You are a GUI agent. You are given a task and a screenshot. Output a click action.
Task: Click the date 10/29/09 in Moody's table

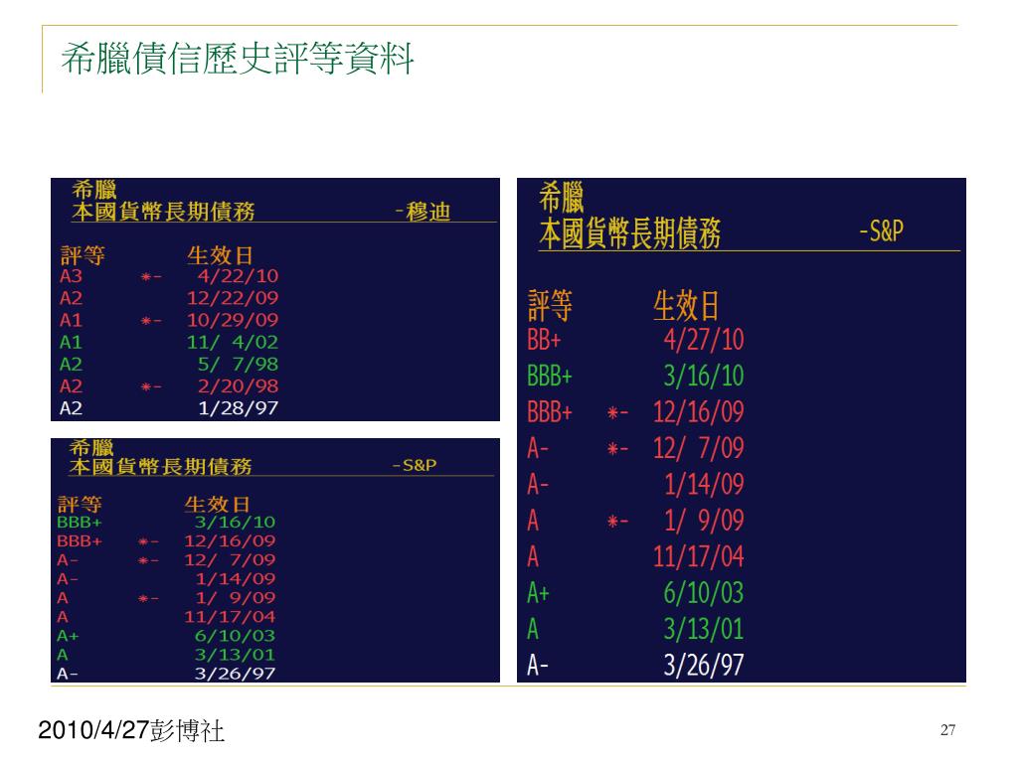click(x=233, y=320)
